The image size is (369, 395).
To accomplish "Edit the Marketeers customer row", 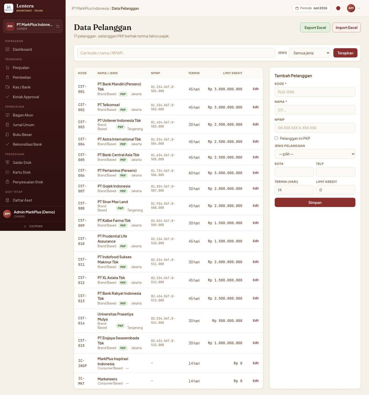I will 255,381.
